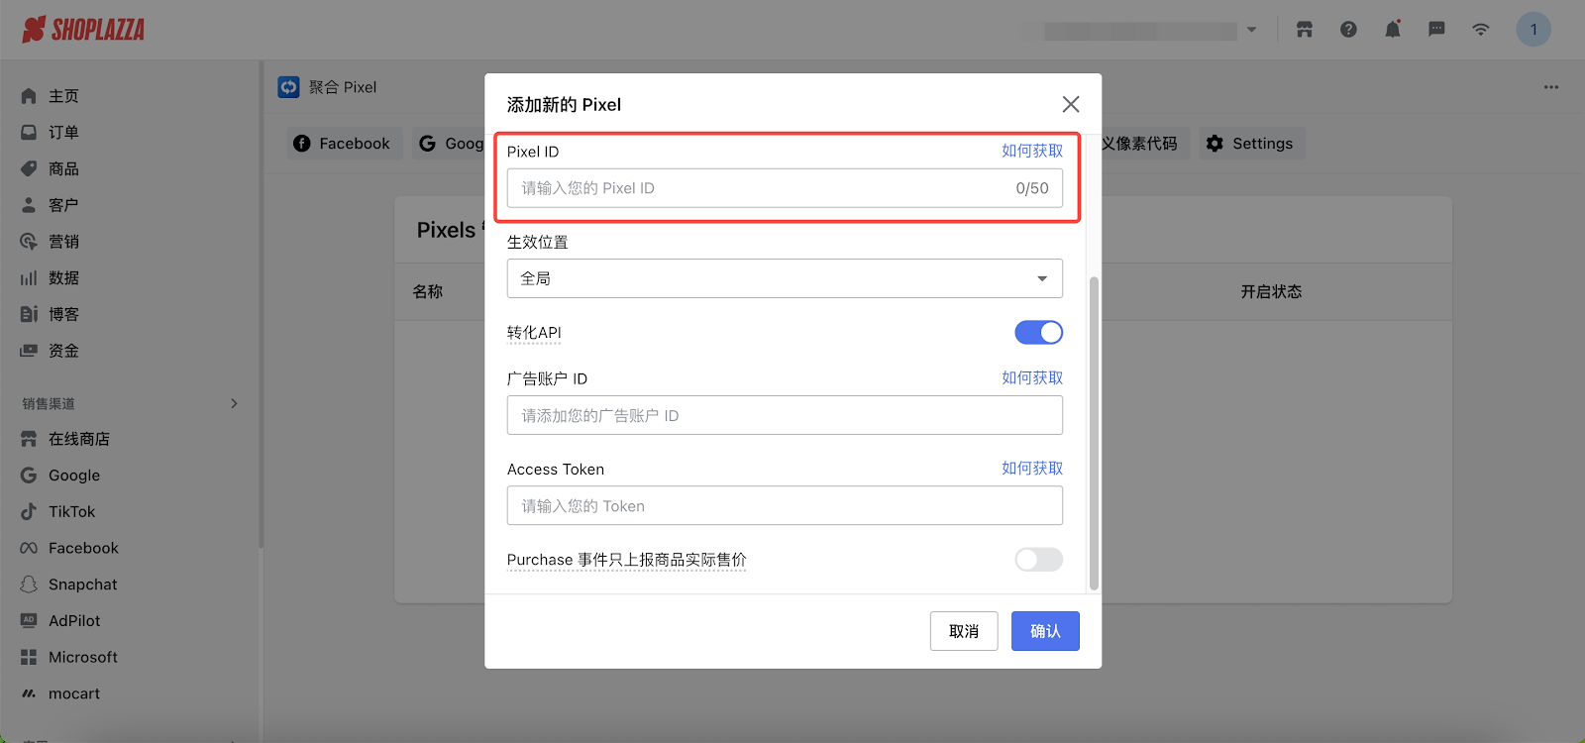Image resolution: width=1585 pixels, height=743 pixels.
Task: Expand the 销售渠道 section chevron
Action: [x=234, y=403]
